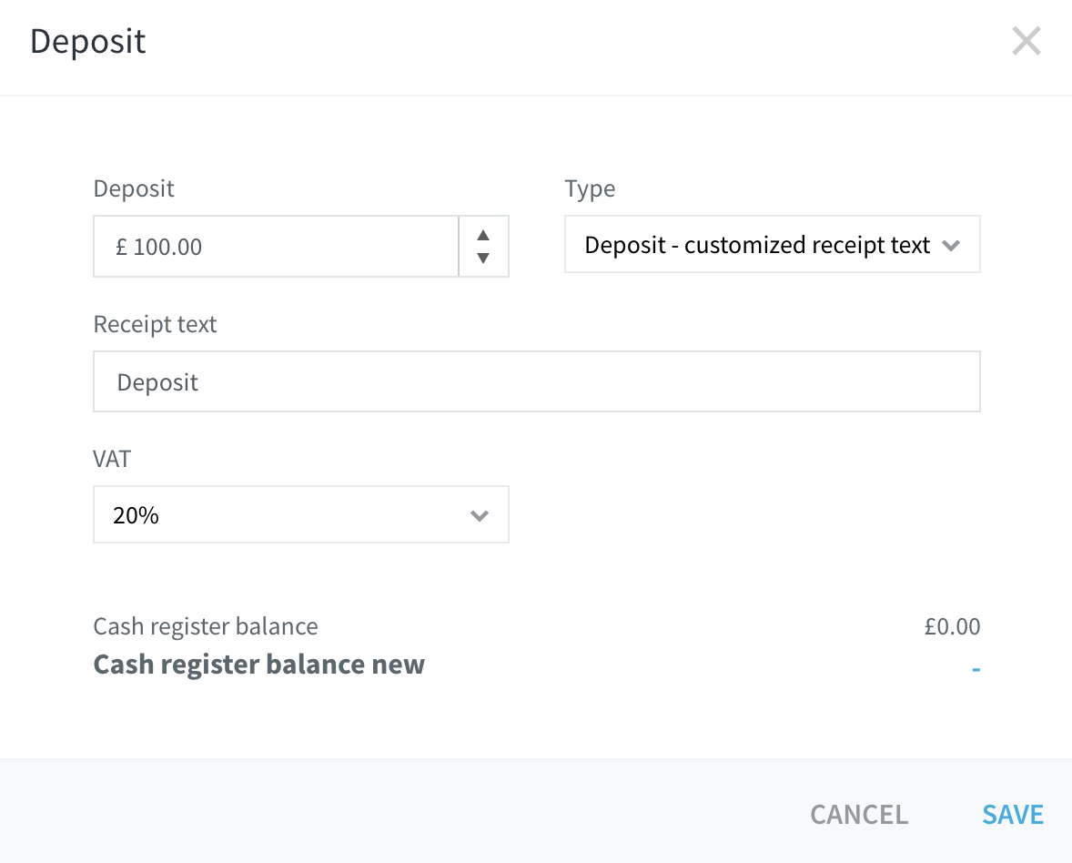Click the blue dash next to Cash register balance new
Viewport: 1072px width, 863px height.
click(x=975, y=666)
